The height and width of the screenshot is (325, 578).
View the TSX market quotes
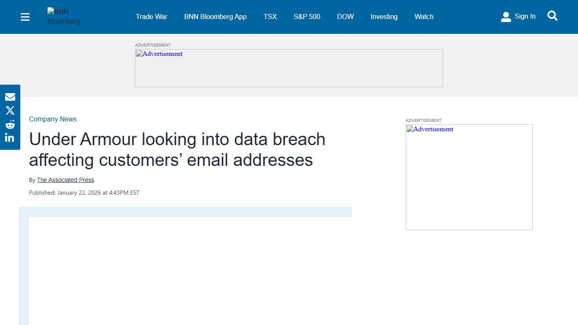point(270,17)
